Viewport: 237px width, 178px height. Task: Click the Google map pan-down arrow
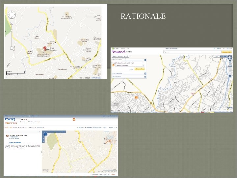(12, 17)
